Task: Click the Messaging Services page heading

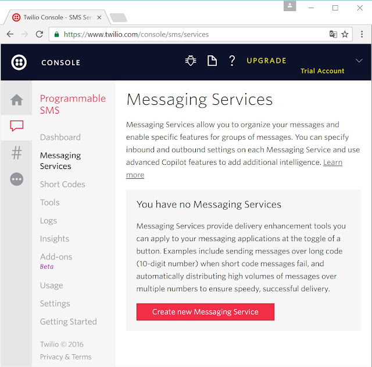Action: [x=199, y=100]
